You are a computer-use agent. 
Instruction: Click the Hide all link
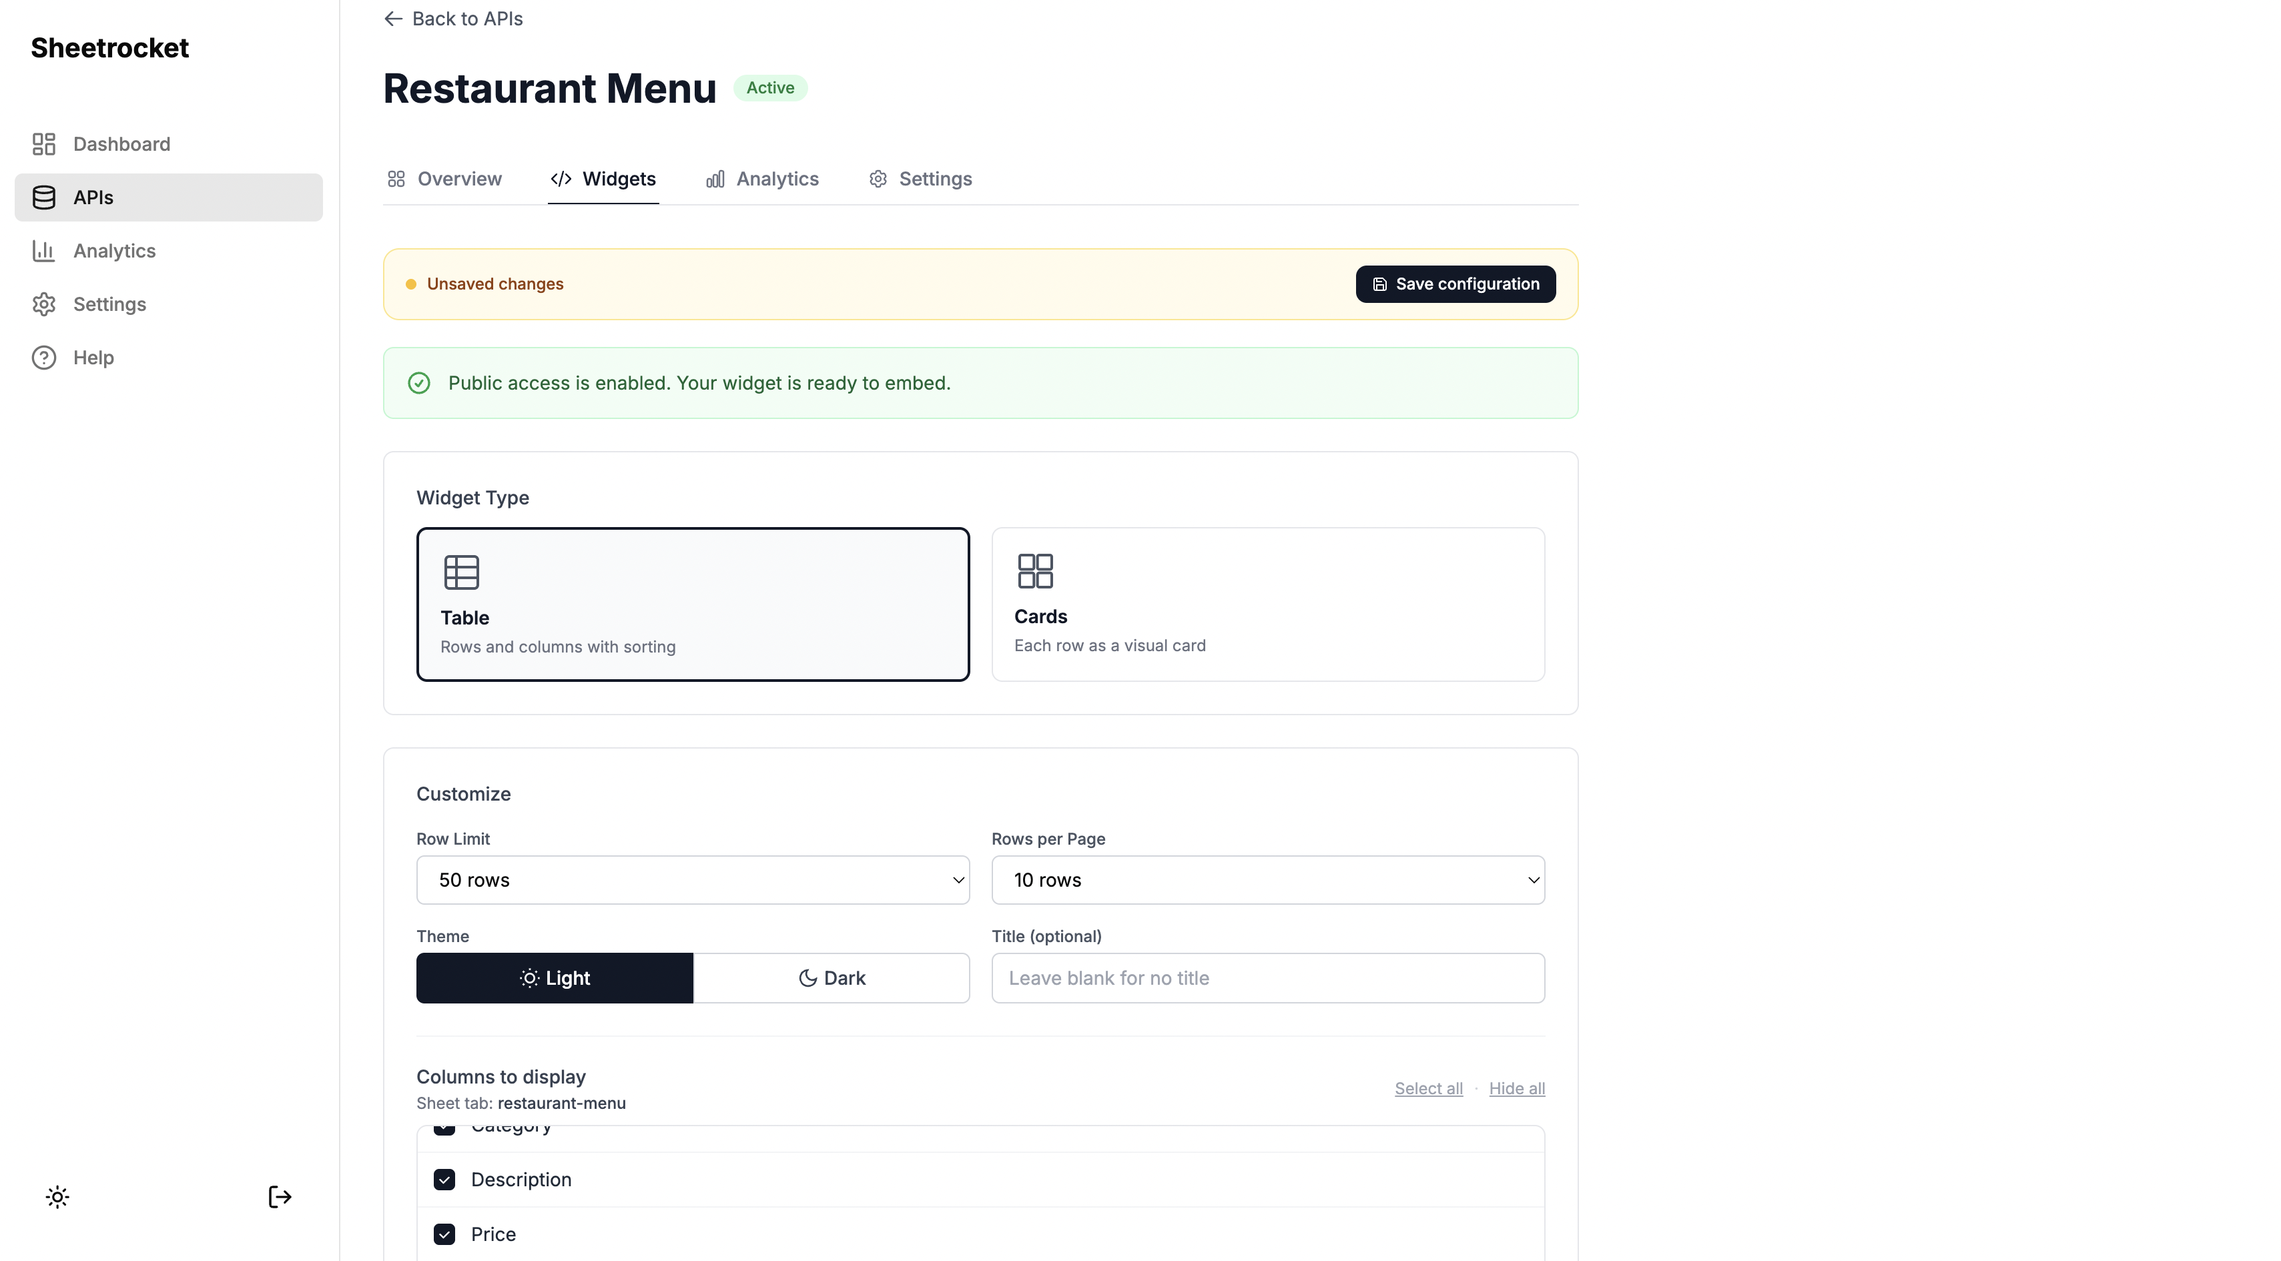[1516, 1088]
